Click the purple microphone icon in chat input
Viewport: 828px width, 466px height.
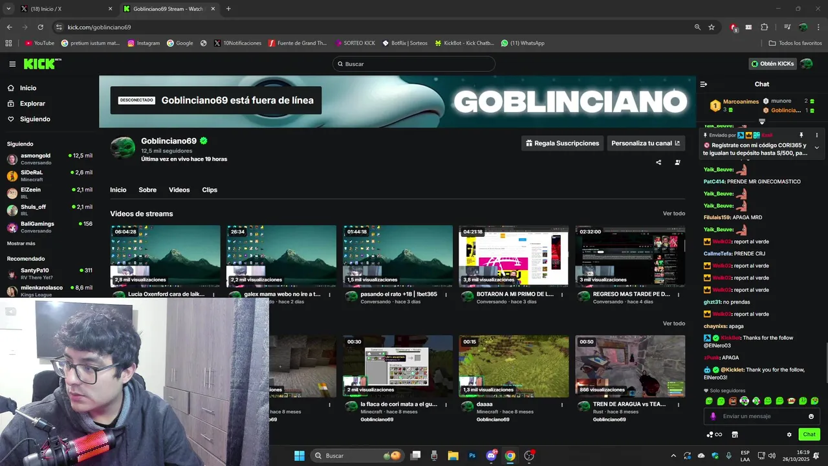point(713,416)
